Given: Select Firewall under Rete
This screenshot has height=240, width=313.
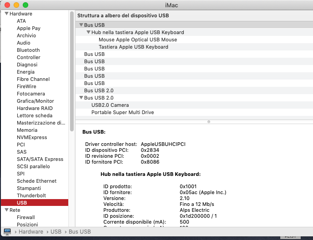Looking at the screenshot, I should click(26, 217).
